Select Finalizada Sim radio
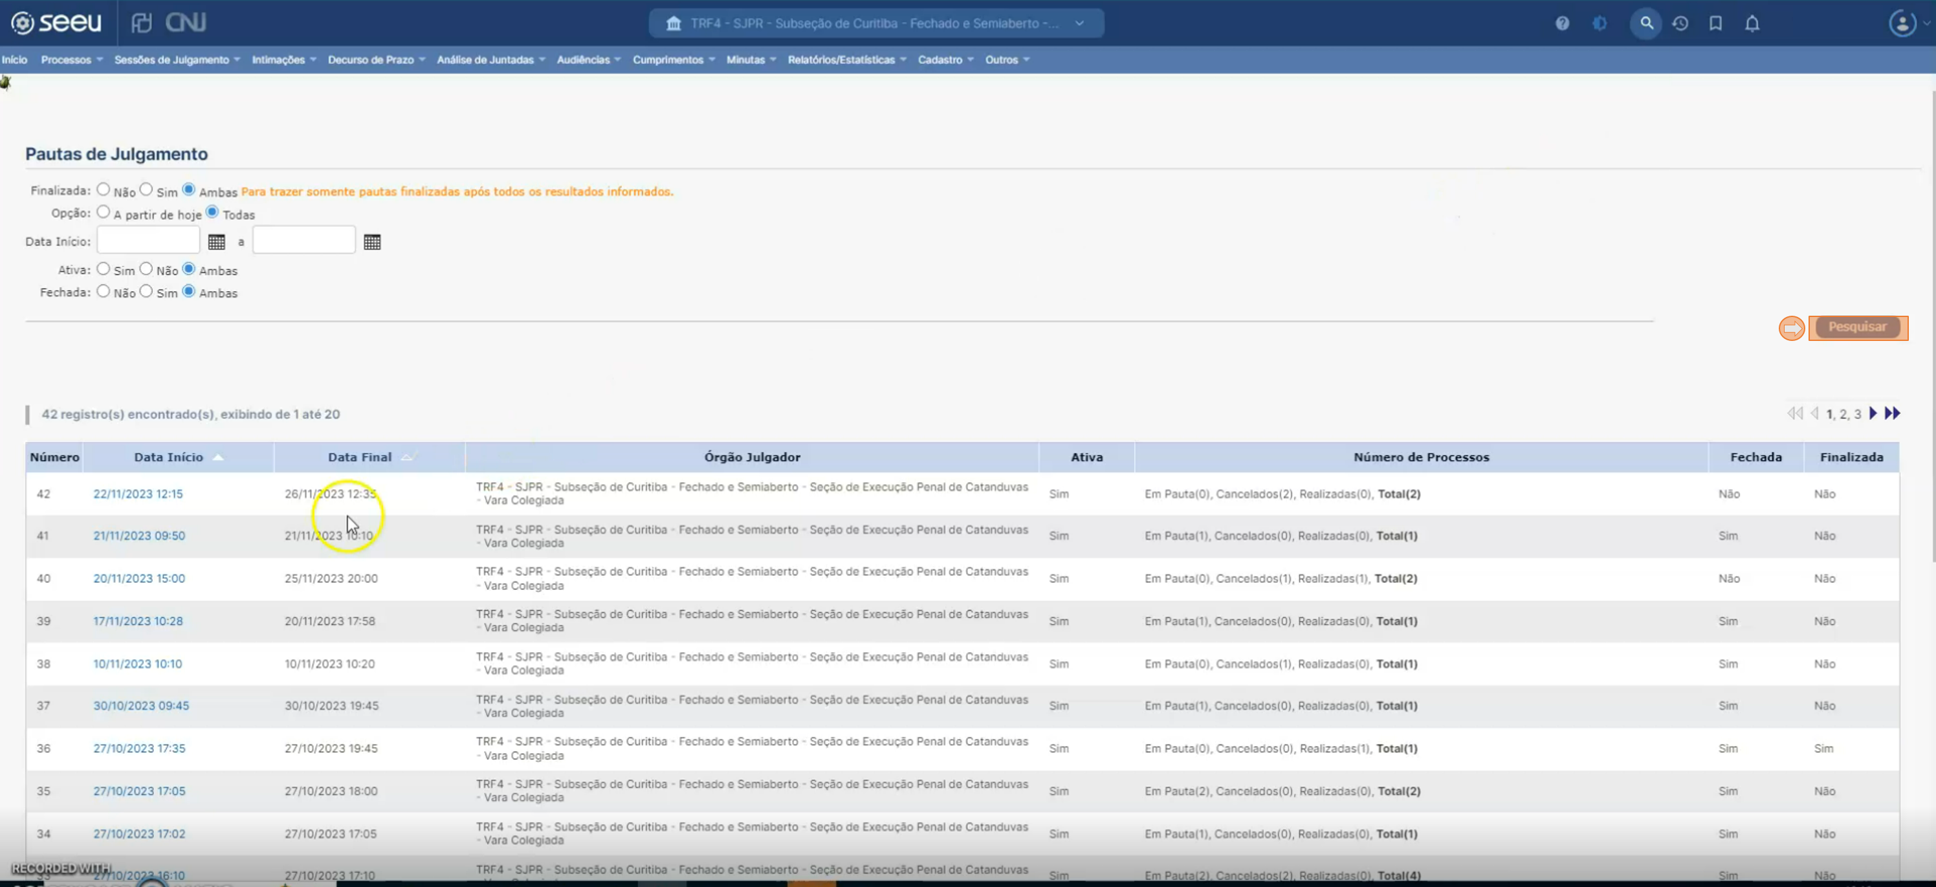The width and height of the screenshot is (1936, 887). [x=146, y=190]
